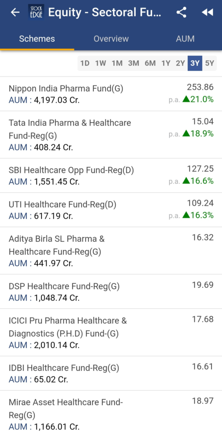The image size is (222, 433).
Task: Open the StockEdge logo icon
Action: (36, 12)
